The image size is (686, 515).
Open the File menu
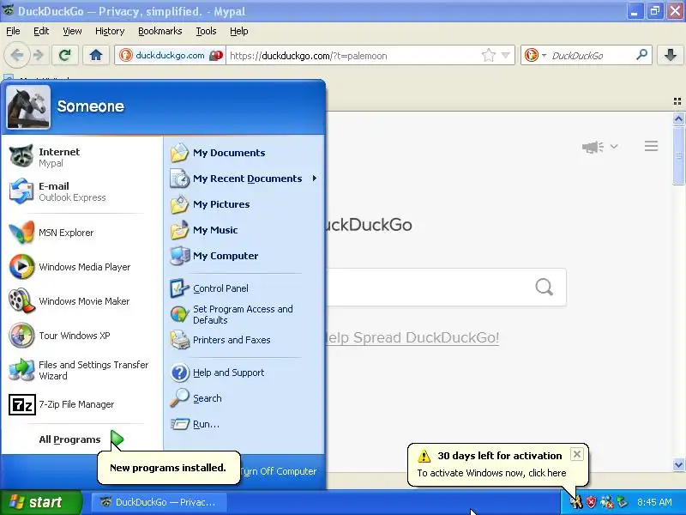(x=13, y=31)
